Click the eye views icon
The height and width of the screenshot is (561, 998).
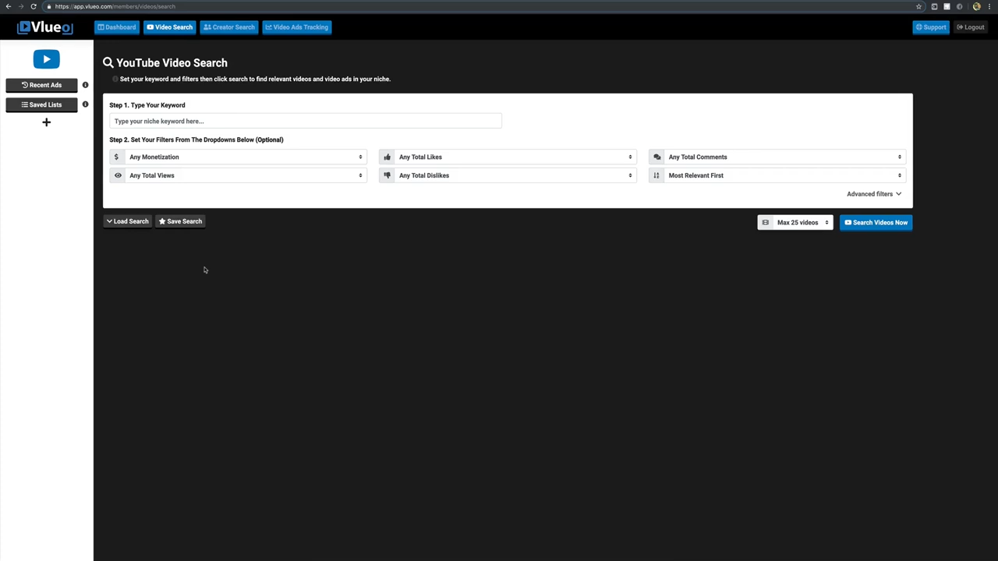coord(118,175)
